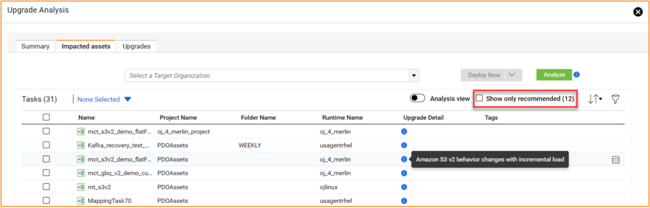The height and width of the screenshot is (208, 650).
Task: Click upgrade detail icon for Kafka_recovery_test row
Action: [x=404, y=145]
